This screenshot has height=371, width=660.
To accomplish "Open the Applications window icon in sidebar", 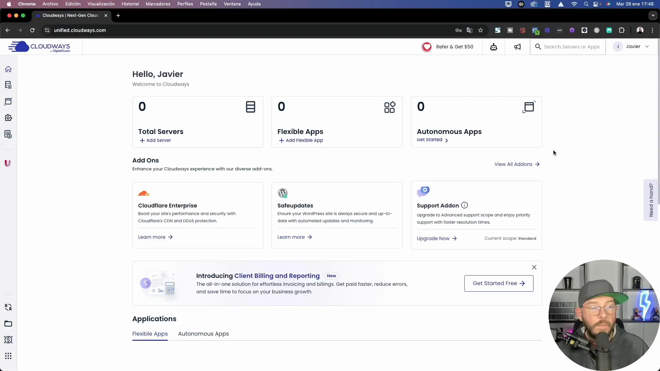I will [x=8, y=101].
